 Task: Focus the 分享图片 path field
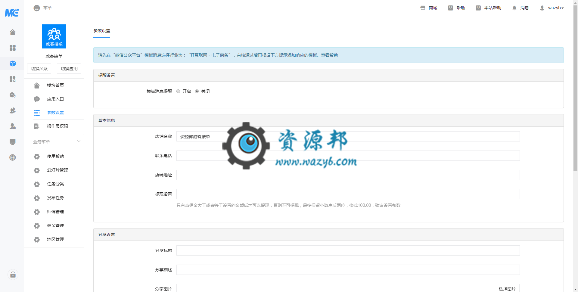(336, 288)
